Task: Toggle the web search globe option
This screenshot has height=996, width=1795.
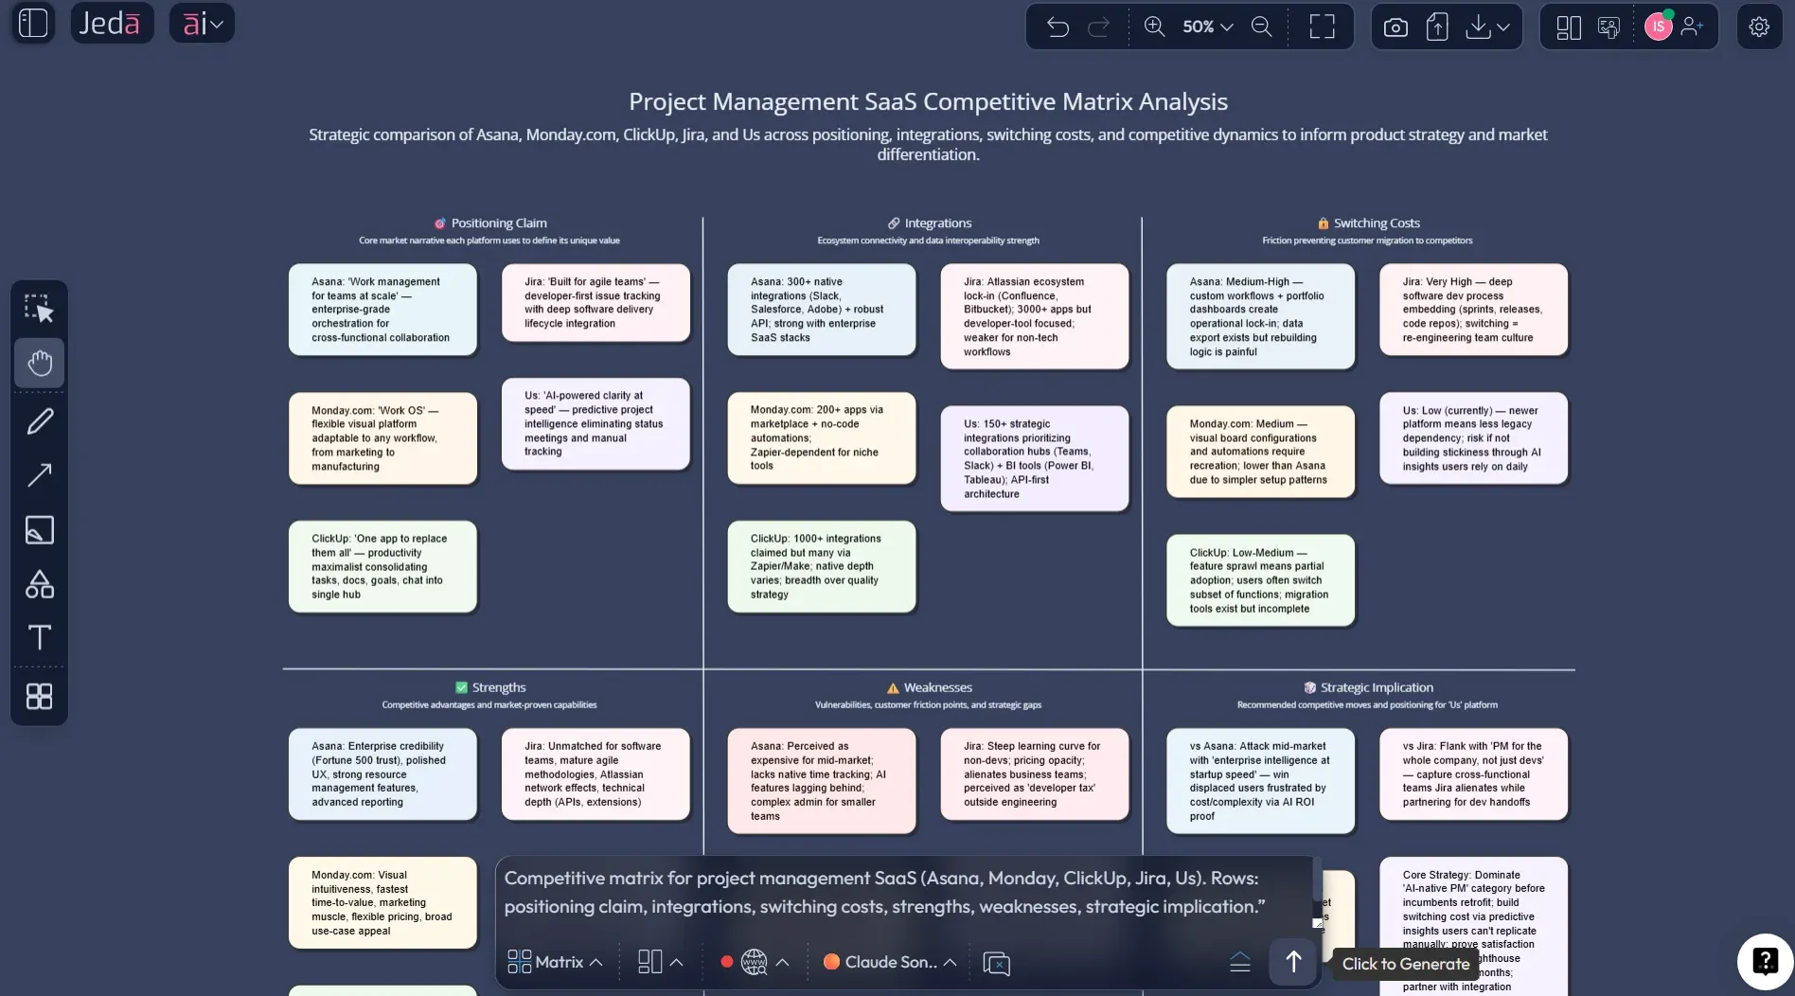Action: pos(754,962)
